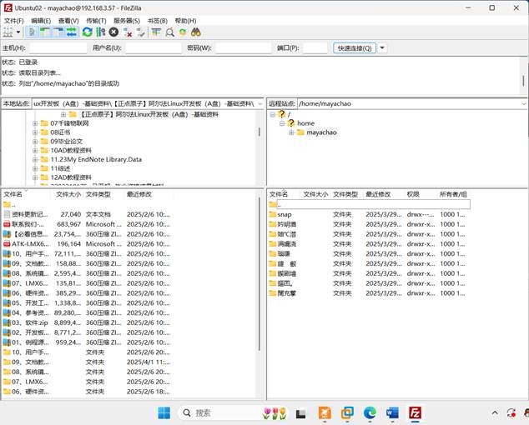Open the 查看(V) menu
Viewport: 529px width, 425px height.
tap(68, 21)
